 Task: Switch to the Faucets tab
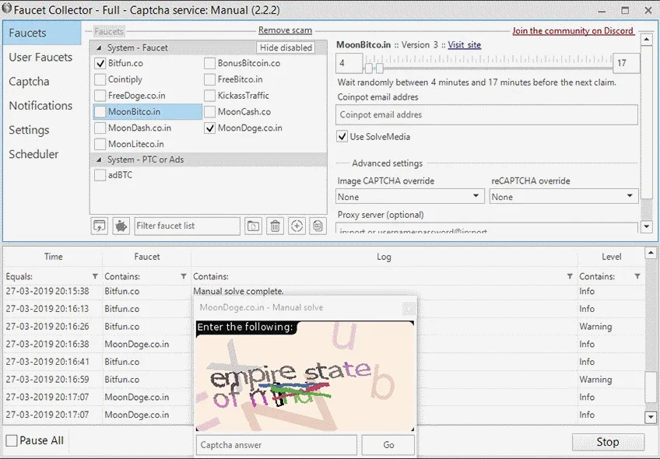tap(42, 33)
